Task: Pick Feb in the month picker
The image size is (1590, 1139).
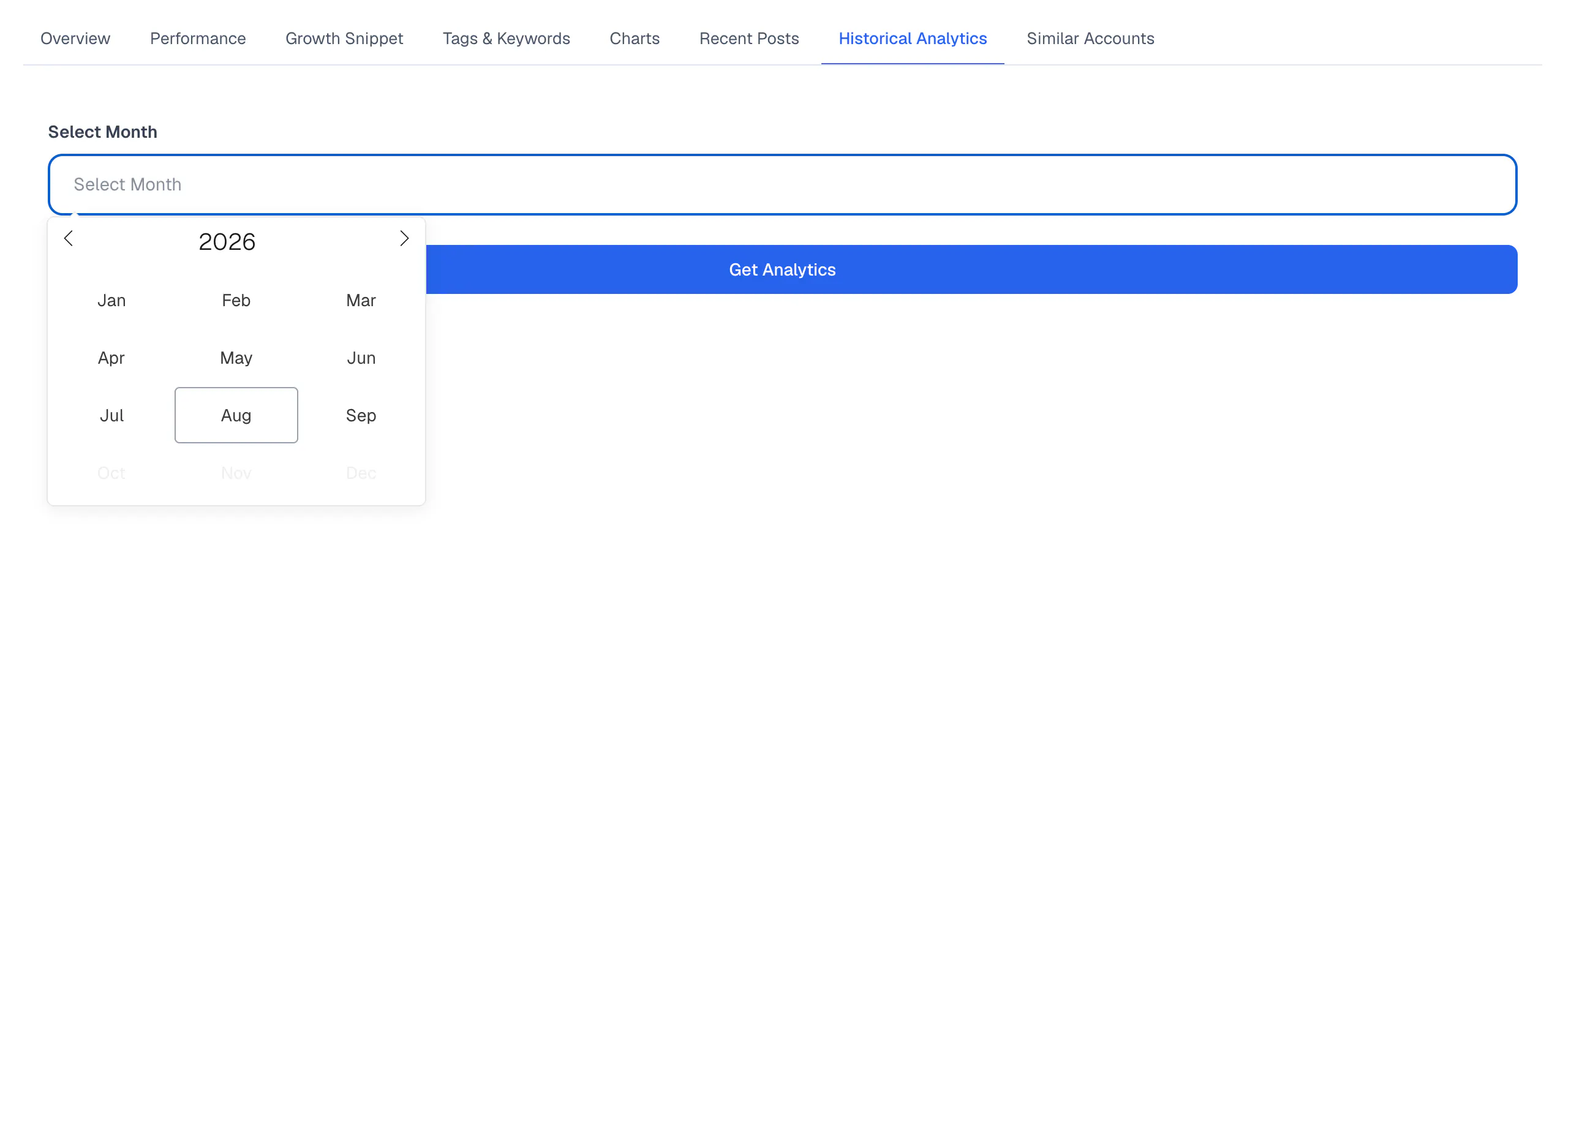Action: [236, 301]
